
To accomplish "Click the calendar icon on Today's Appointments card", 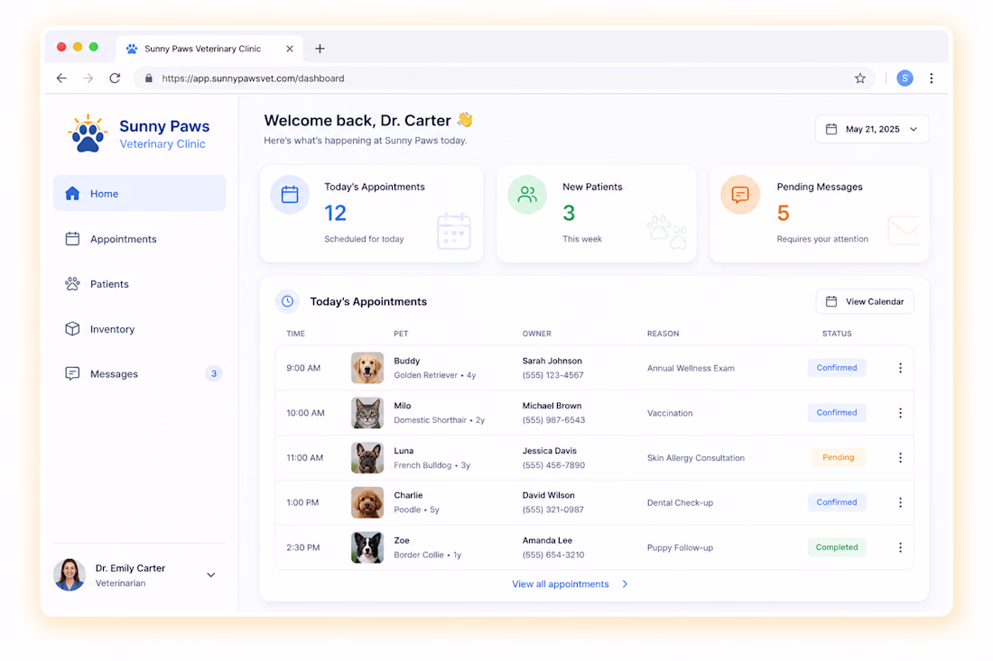I will click(290, 194).
